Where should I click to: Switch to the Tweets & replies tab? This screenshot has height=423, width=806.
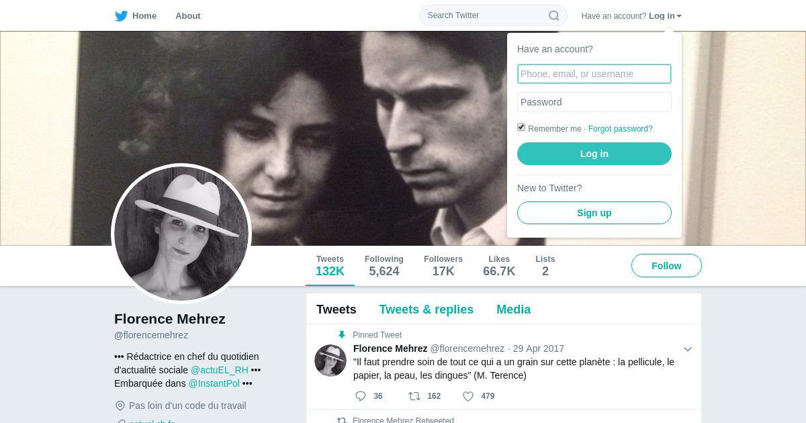click(427, 310)
